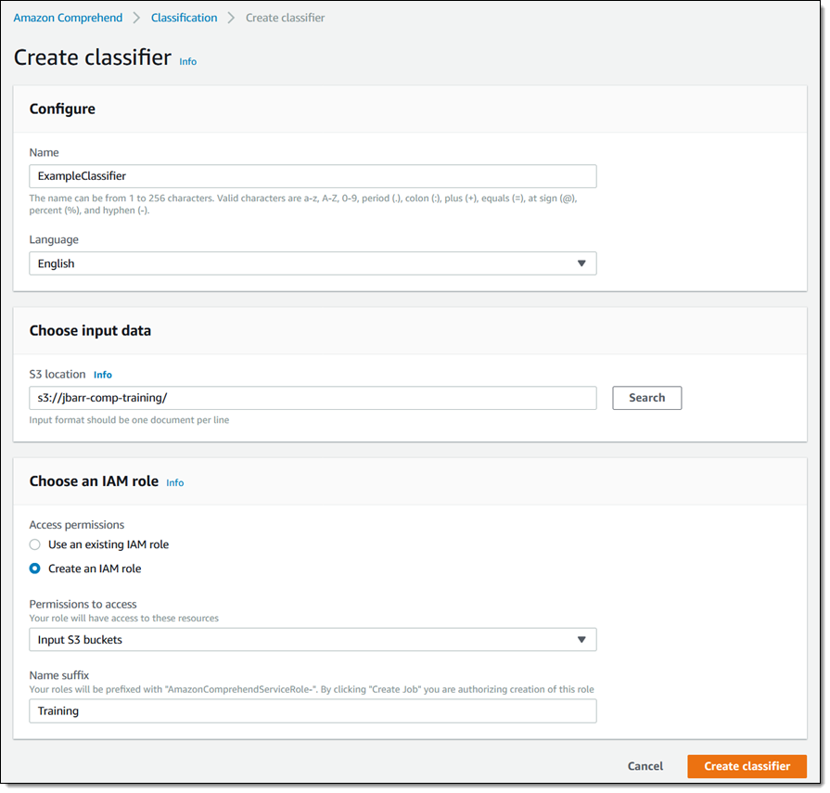Select Create an IAM role option
The width and height of the screenshot is (830, 793).
pyautogui.click(x=35, y=569)
